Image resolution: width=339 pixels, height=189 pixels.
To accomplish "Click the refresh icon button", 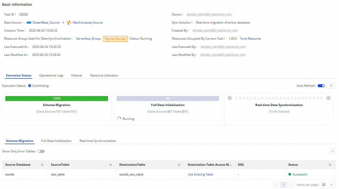I will tap(331, 86).
